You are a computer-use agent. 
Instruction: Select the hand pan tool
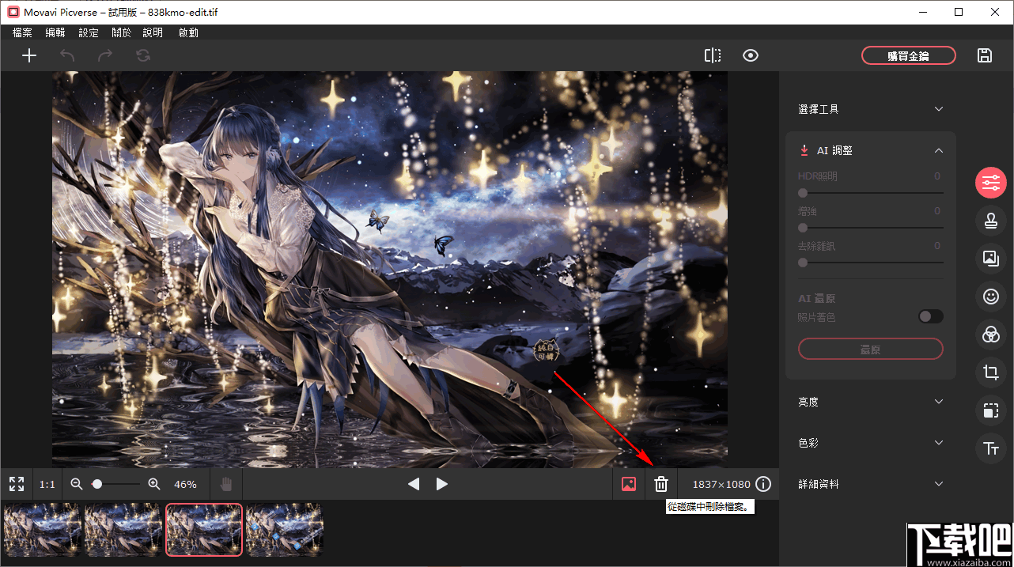tap(226, 484)
